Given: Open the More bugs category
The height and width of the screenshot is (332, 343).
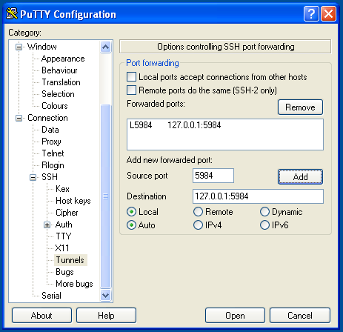Looking at the screenshot, I should click(x=74, y=284).
